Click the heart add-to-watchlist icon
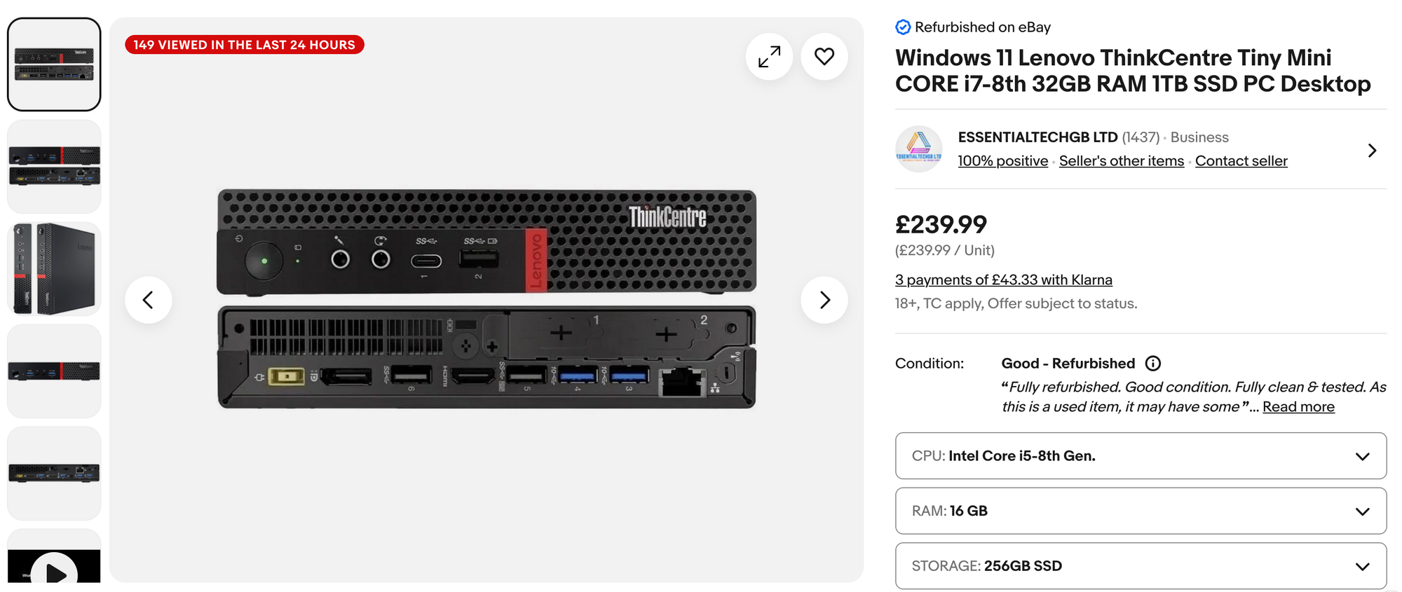Screen dimensions: 1402x592 (824, 57)
